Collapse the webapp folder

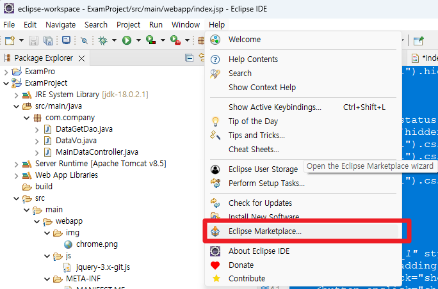[x=37, y=221]
